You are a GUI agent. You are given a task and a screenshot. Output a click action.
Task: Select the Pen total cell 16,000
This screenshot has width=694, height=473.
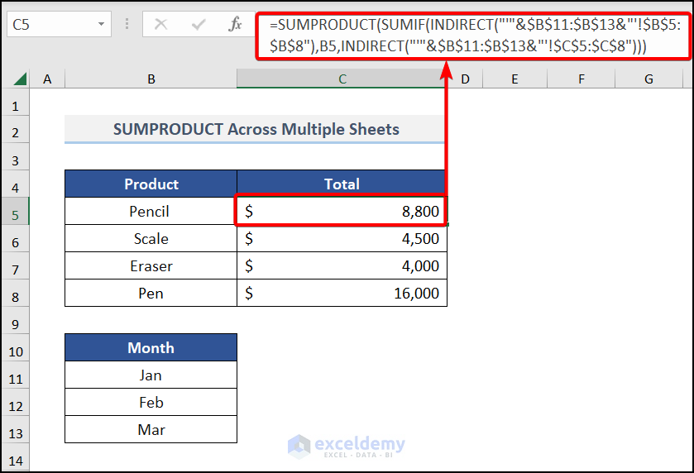[x=342, y=294]
